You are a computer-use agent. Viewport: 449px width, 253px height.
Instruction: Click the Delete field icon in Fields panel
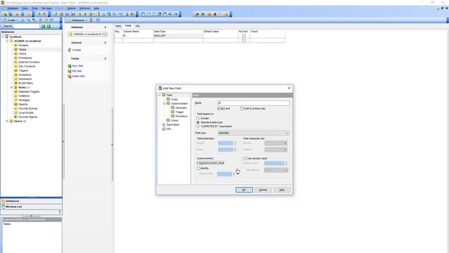coord(69,77)
